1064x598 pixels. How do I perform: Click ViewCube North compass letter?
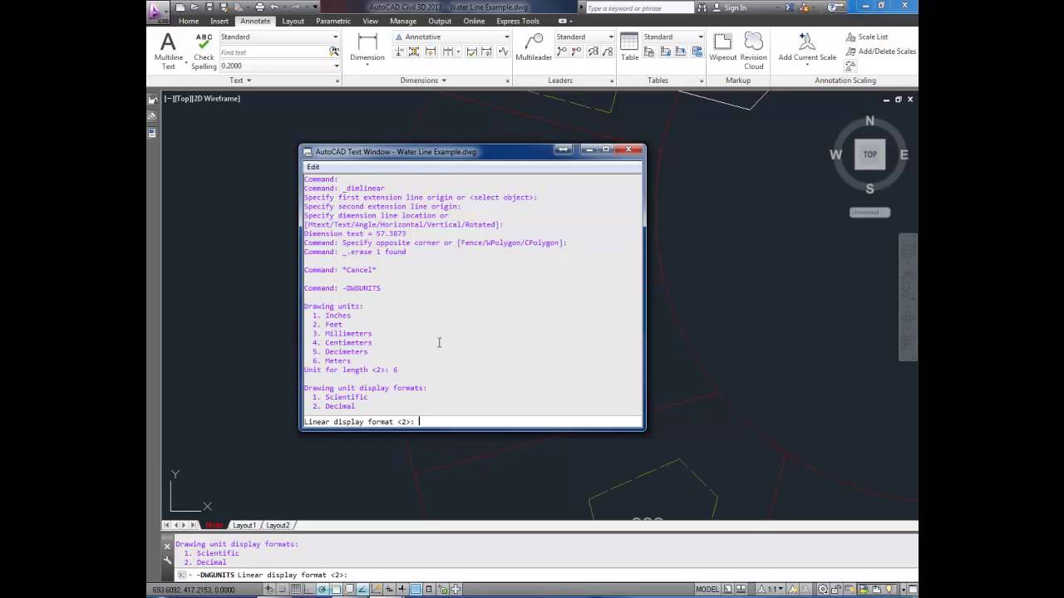(x=869, y=121)
